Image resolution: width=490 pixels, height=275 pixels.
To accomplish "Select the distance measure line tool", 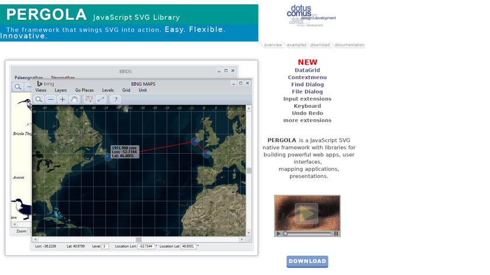I will pos(100,99).
